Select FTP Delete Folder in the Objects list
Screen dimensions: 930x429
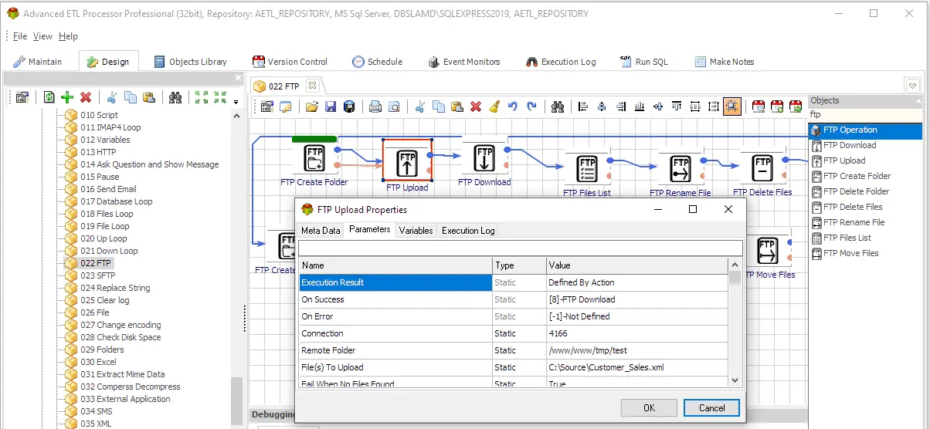pos(856,191)
